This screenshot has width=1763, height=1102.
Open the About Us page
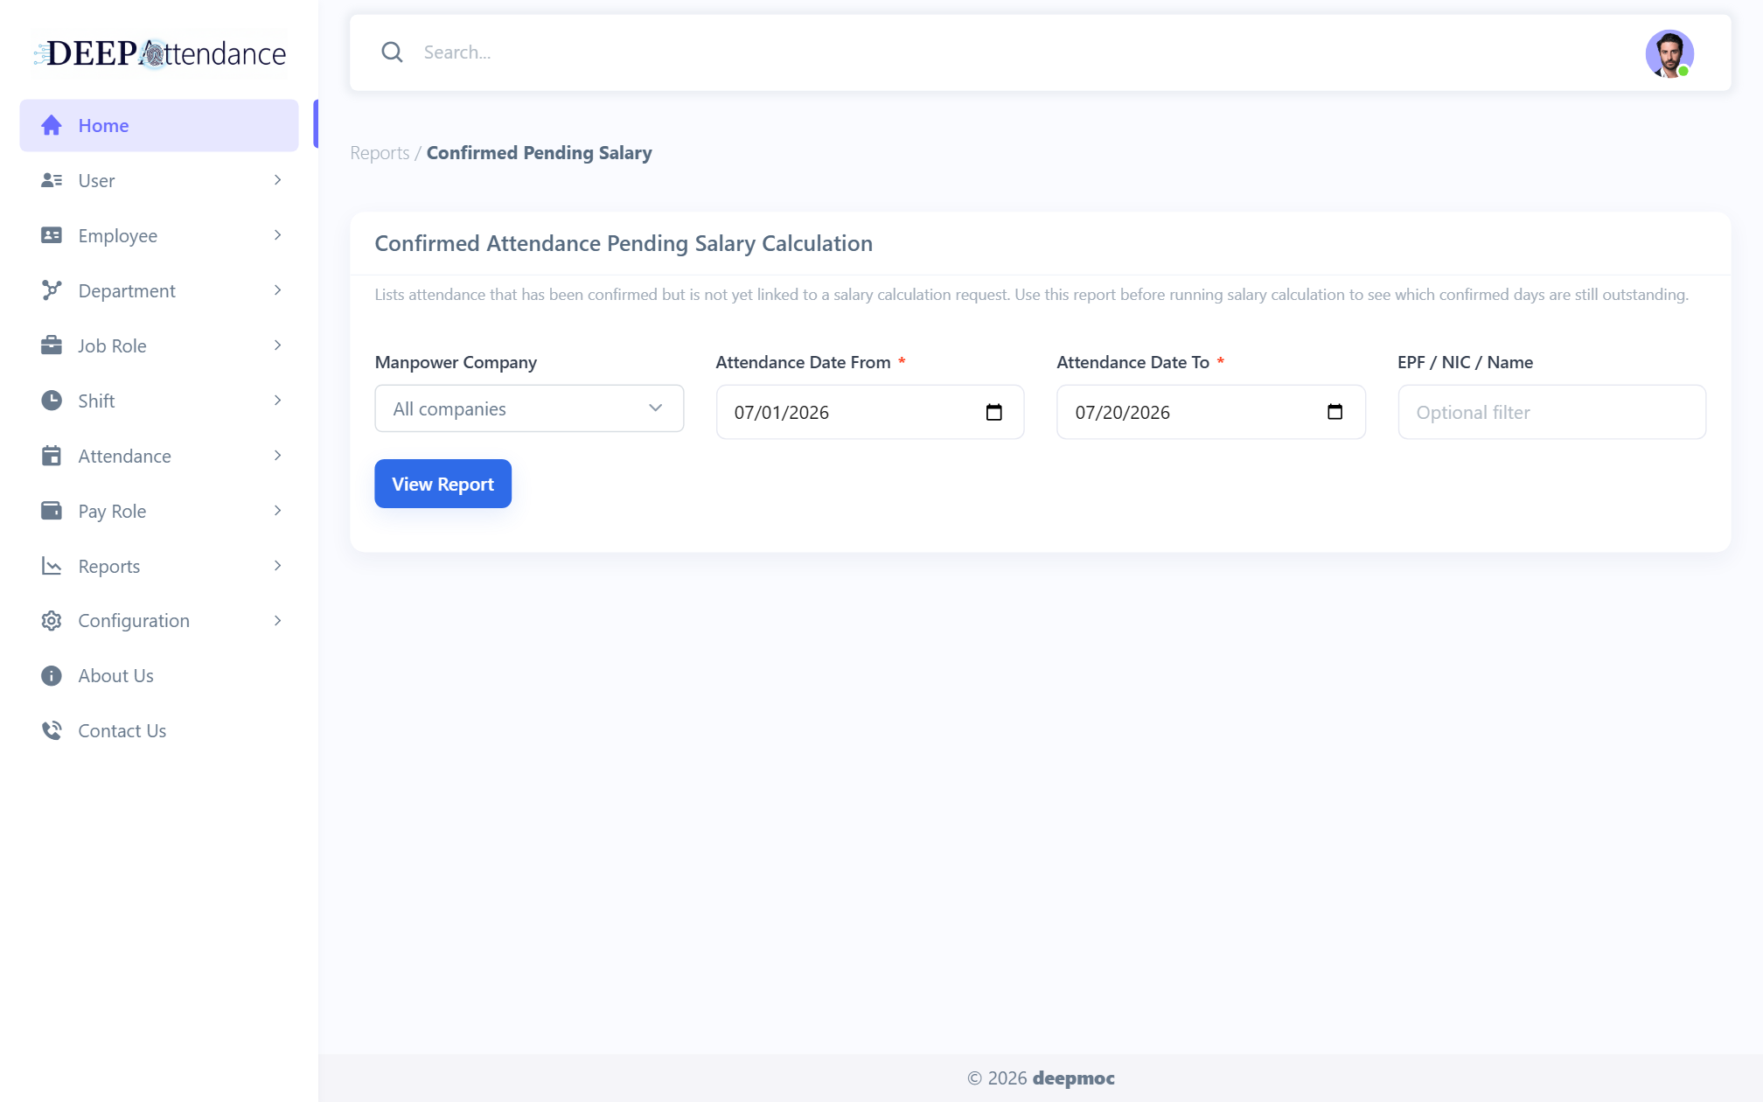tap(159, 676)
